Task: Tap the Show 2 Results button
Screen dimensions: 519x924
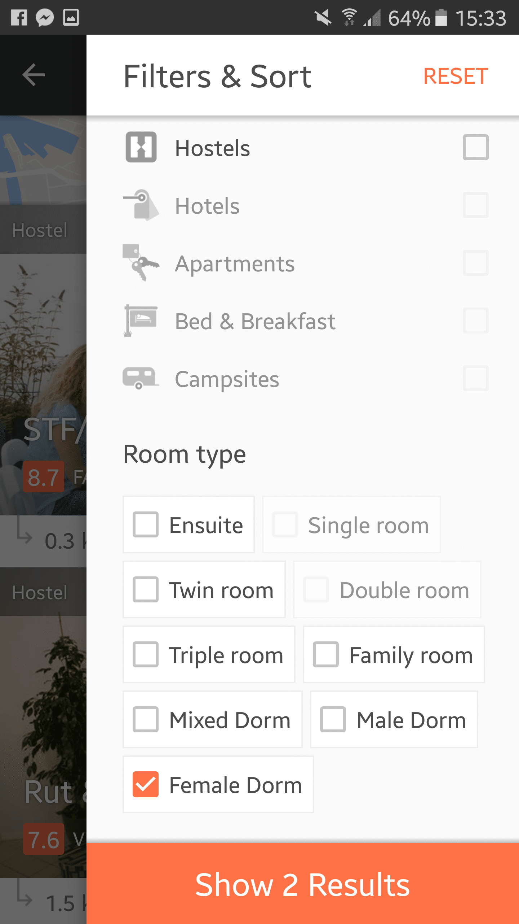Action: click(x=303, y=884)
